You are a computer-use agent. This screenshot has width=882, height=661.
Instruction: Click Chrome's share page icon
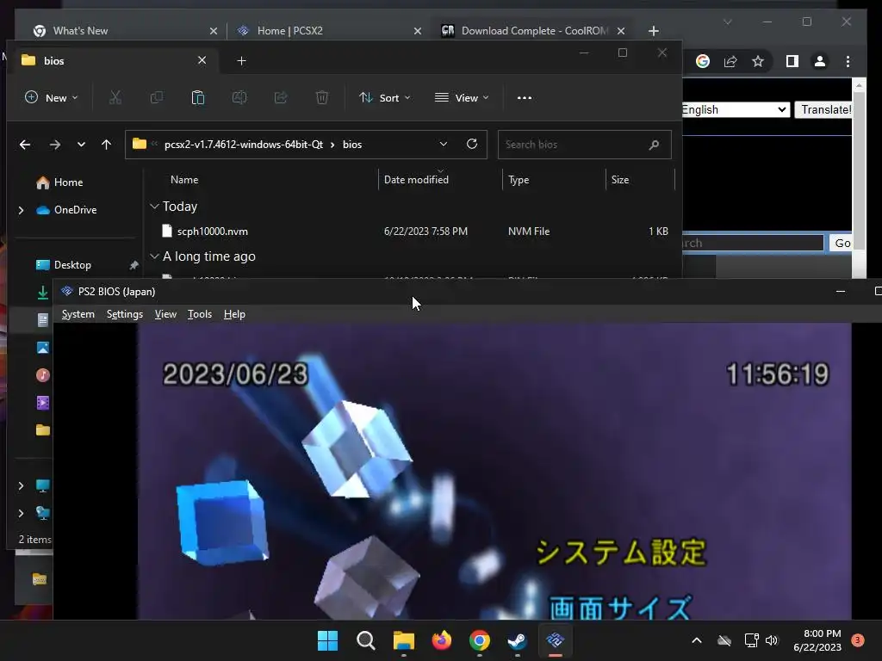point(730,61)
